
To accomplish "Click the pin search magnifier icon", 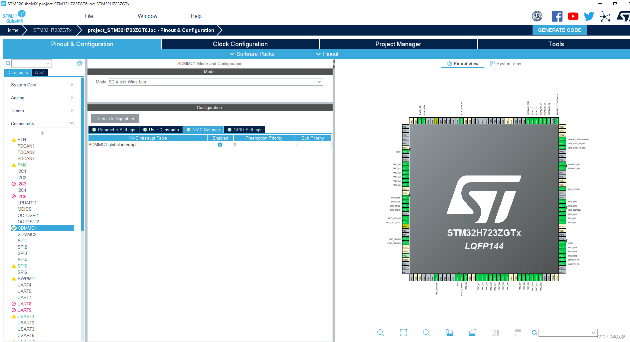I will [534, 333].
